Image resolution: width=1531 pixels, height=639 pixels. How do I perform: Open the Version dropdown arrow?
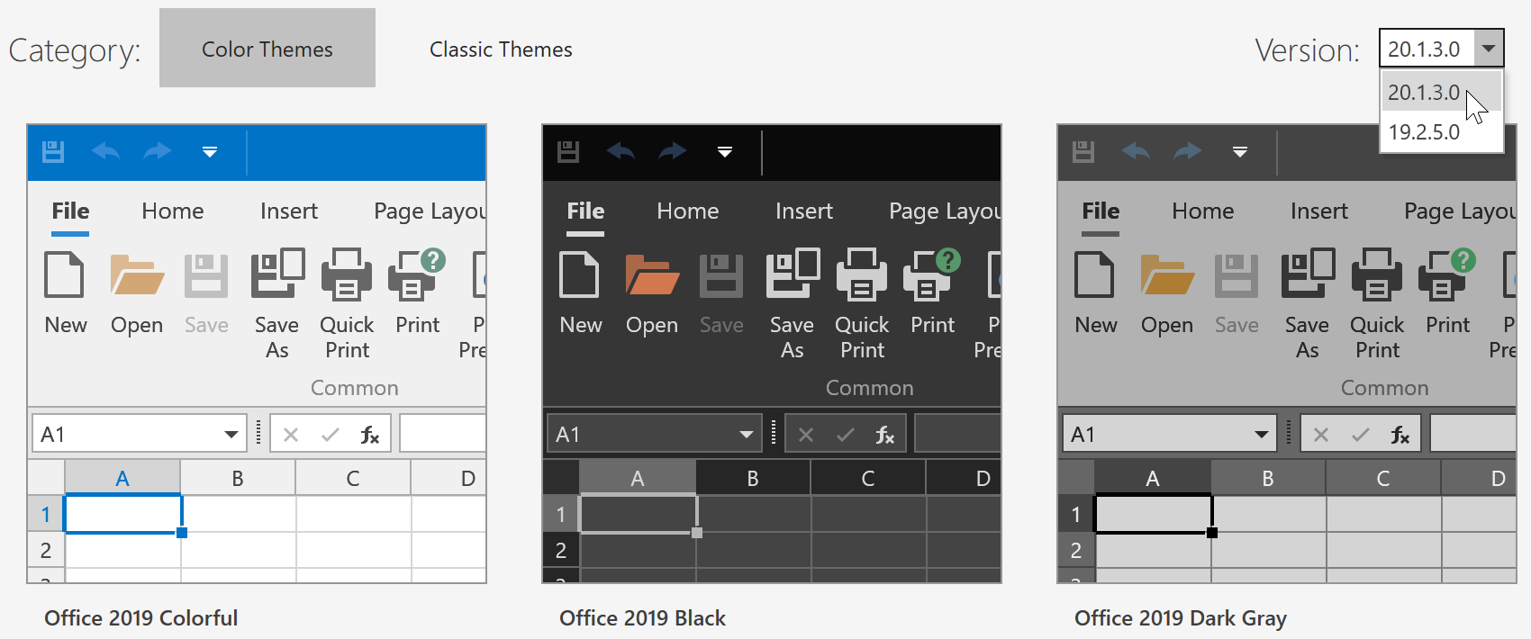1489,49
